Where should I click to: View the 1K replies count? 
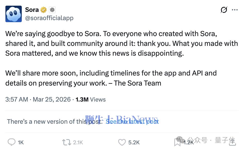pos(20,142)
